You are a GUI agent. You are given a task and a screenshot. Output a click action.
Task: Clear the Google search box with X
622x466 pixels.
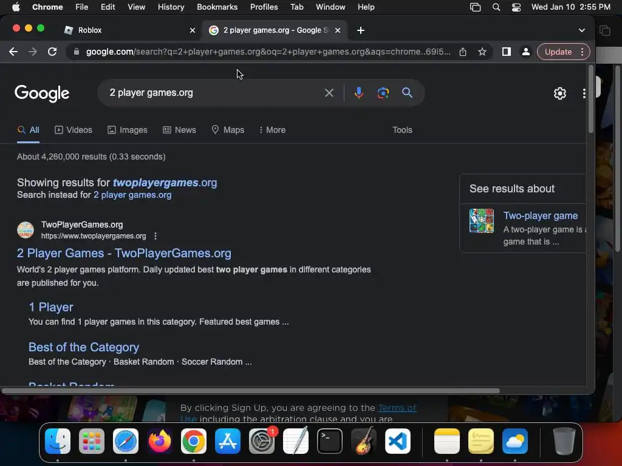(x=329, y=93)
